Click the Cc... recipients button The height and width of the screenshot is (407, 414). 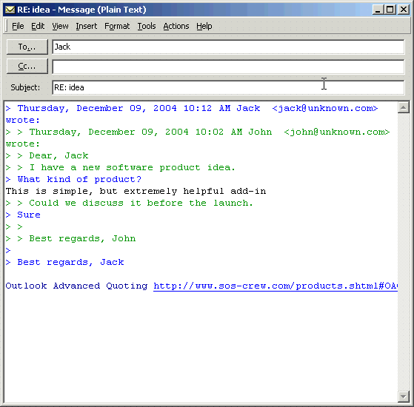coord(27,66)
